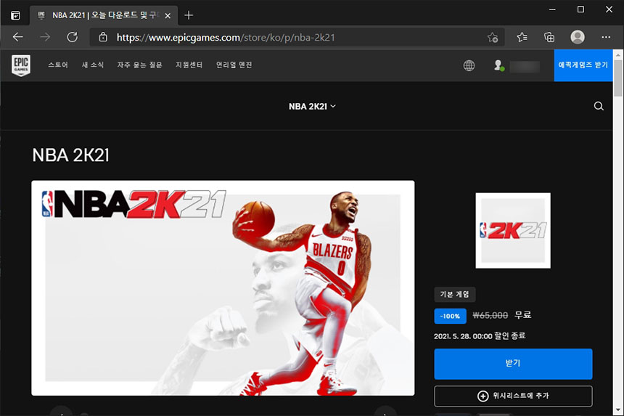624x416 pixels.
Task: Select the NBA 2K21 browser tab
Action: 104,15
